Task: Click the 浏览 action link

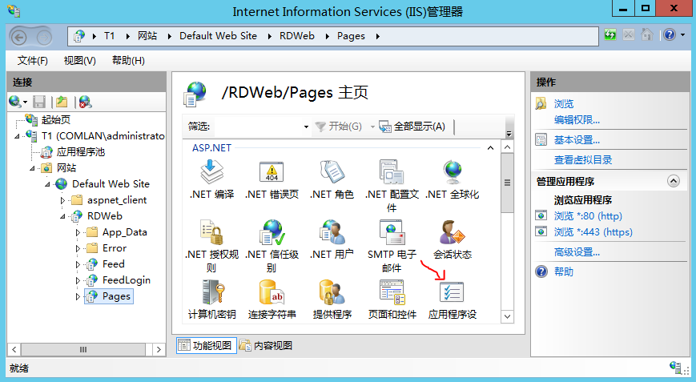Action: point(564,104)
